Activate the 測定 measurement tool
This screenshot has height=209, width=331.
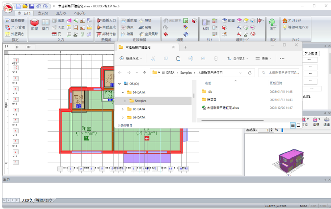click(x=273, y=24)
